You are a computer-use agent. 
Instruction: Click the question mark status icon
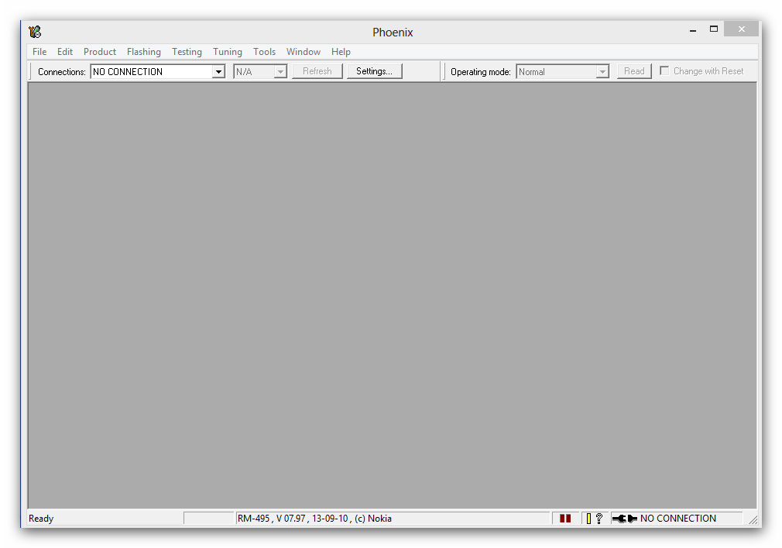(599, 519)
